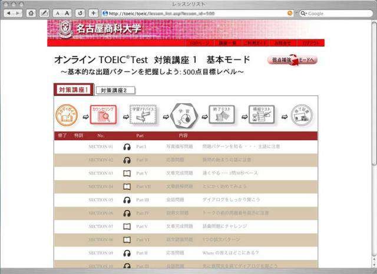This screenshot has height=274, width=377.
Task: Click headphones icon for SECTION 09
Action: [127, 253]
